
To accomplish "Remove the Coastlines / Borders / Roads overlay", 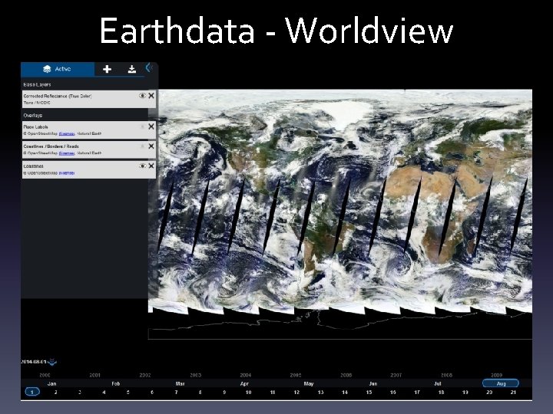I will coord(151,146).
